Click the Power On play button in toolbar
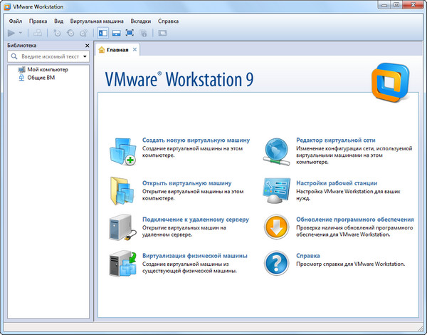This screenshot has width=427, height=335. pyautogui.click(x=11, y=33)
